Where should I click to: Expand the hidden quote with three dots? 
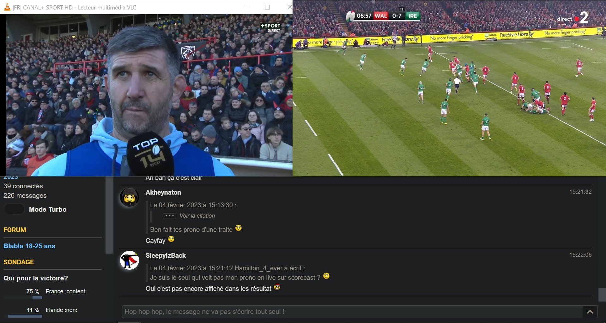click(x=170, y=216)
